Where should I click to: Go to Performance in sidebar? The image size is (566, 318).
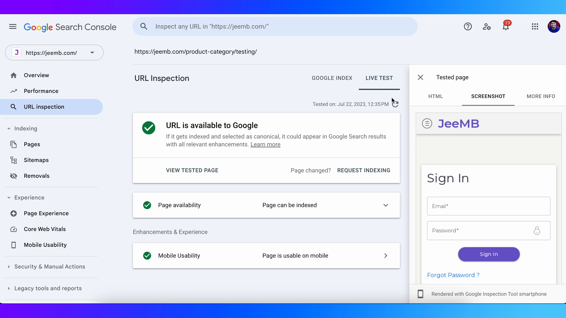pos(41,91)
